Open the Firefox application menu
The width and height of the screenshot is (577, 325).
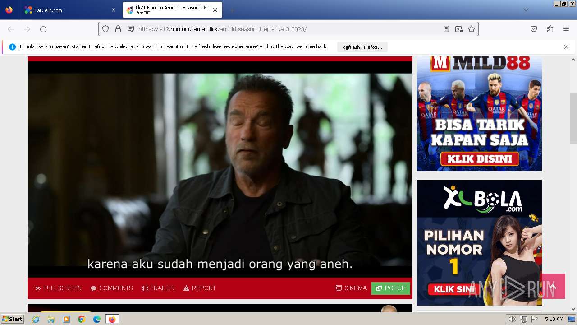[566, 29]
